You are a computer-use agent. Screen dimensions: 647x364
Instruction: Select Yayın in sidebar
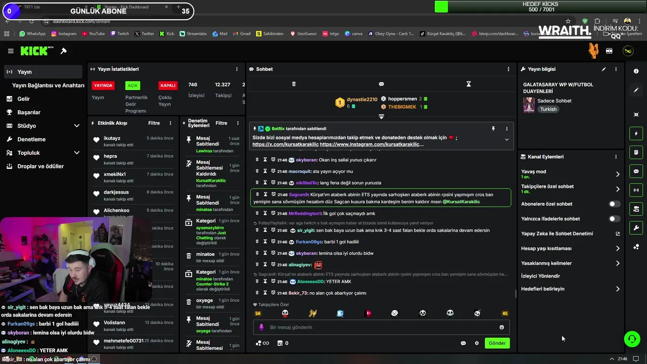click(x=43, y=72)
